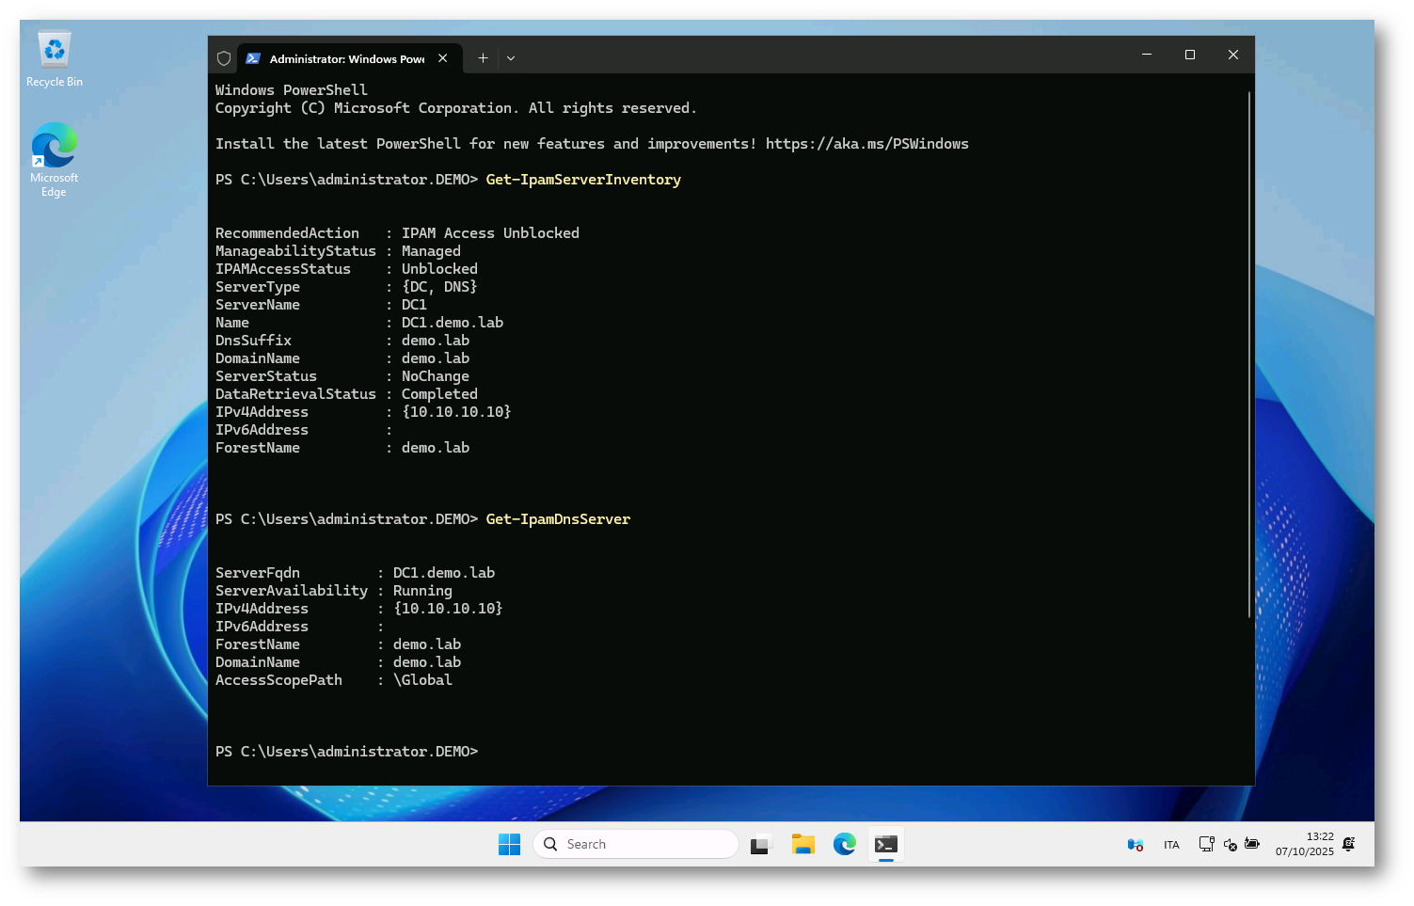Toggle the do-not-disturb notification bell
This screenshot has width=1414, height=906.
1348,844
